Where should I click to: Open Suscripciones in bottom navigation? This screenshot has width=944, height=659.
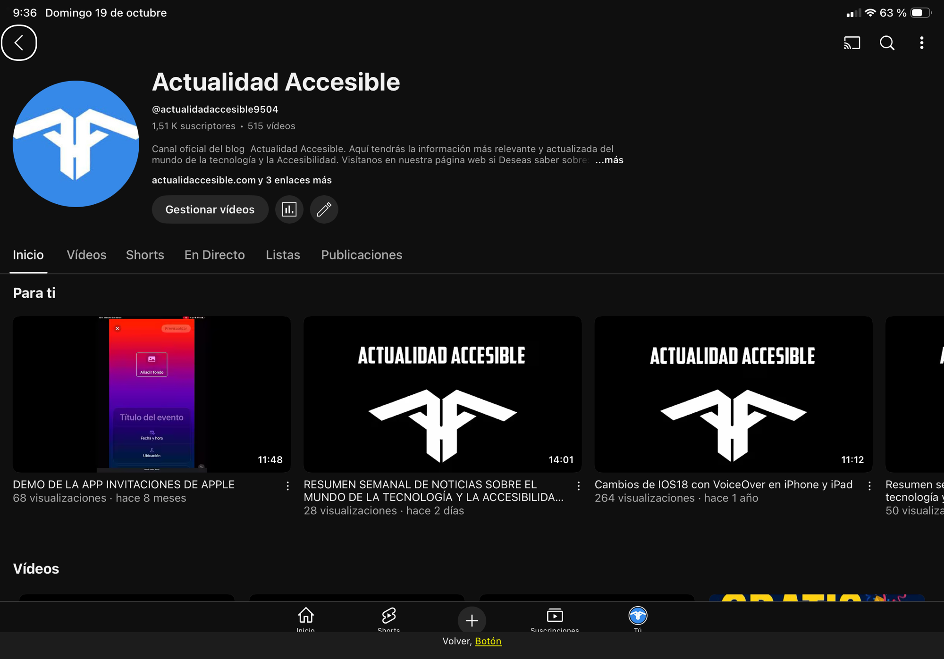point(555,618)
